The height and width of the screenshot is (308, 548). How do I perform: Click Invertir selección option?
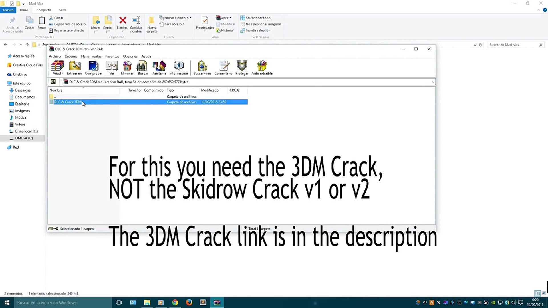coord(255,31)
